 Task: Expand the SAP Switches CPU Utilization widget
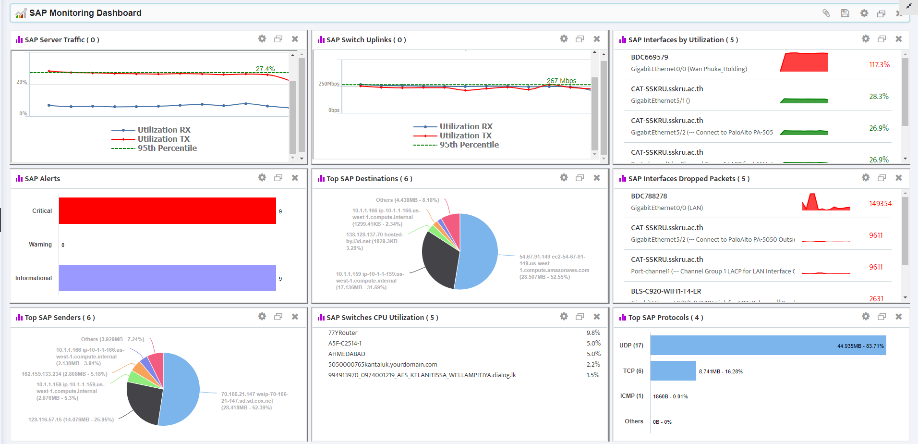click(x=580, y=317)
